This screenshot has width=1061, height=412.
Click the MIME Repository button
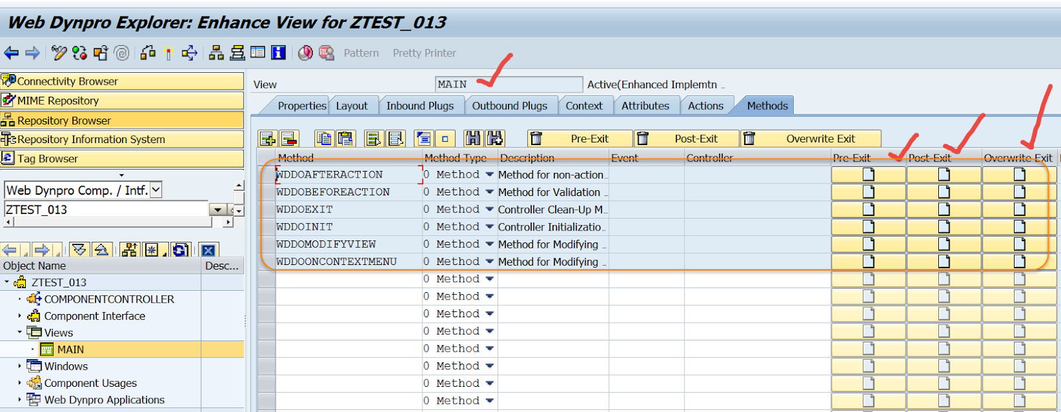[122, 101]
